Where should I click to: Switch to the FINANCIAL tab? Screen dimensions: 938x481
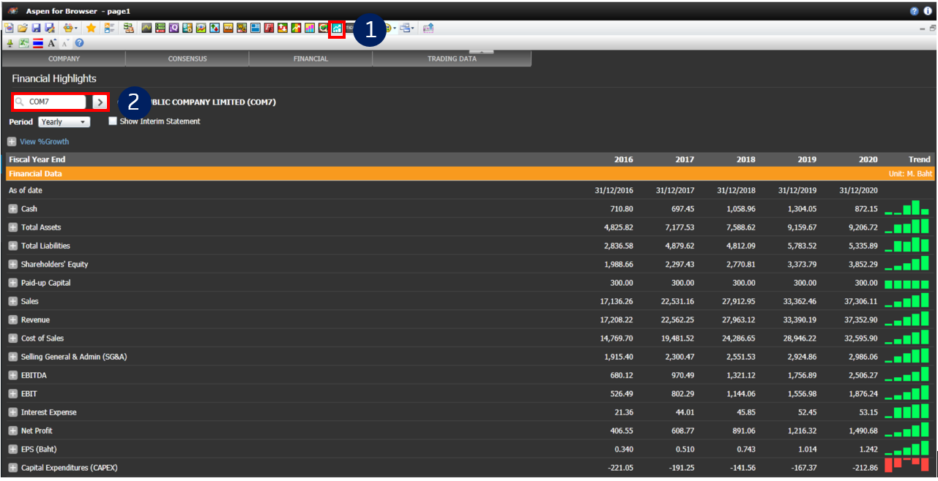(310, 58)
